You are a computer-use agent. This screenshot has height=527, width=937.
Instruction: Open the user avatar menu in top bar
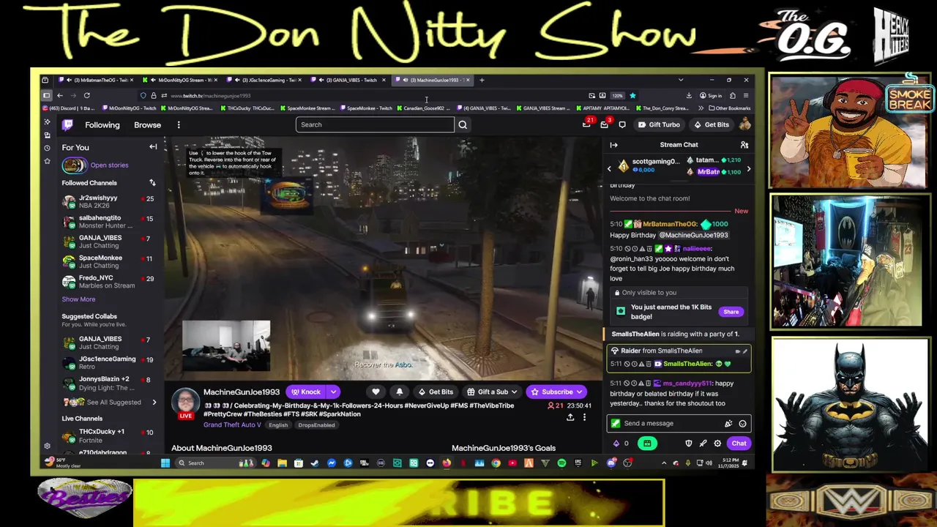(x=744, y=124)
